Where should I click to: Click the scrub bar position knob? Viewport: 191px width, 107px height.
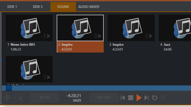(9, 88)
